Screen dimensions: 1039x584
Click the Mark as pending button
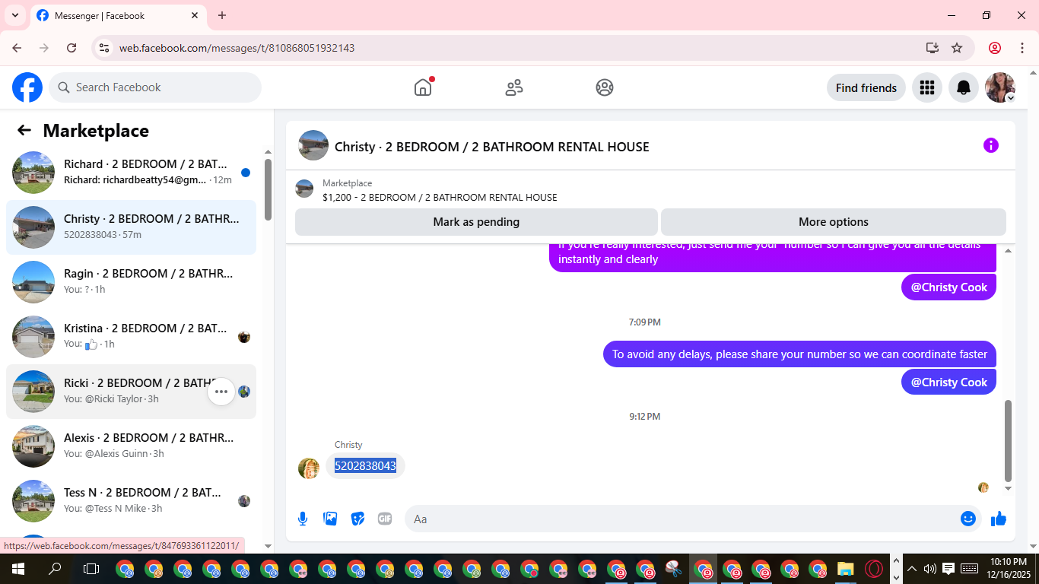(x=476, y=222)
